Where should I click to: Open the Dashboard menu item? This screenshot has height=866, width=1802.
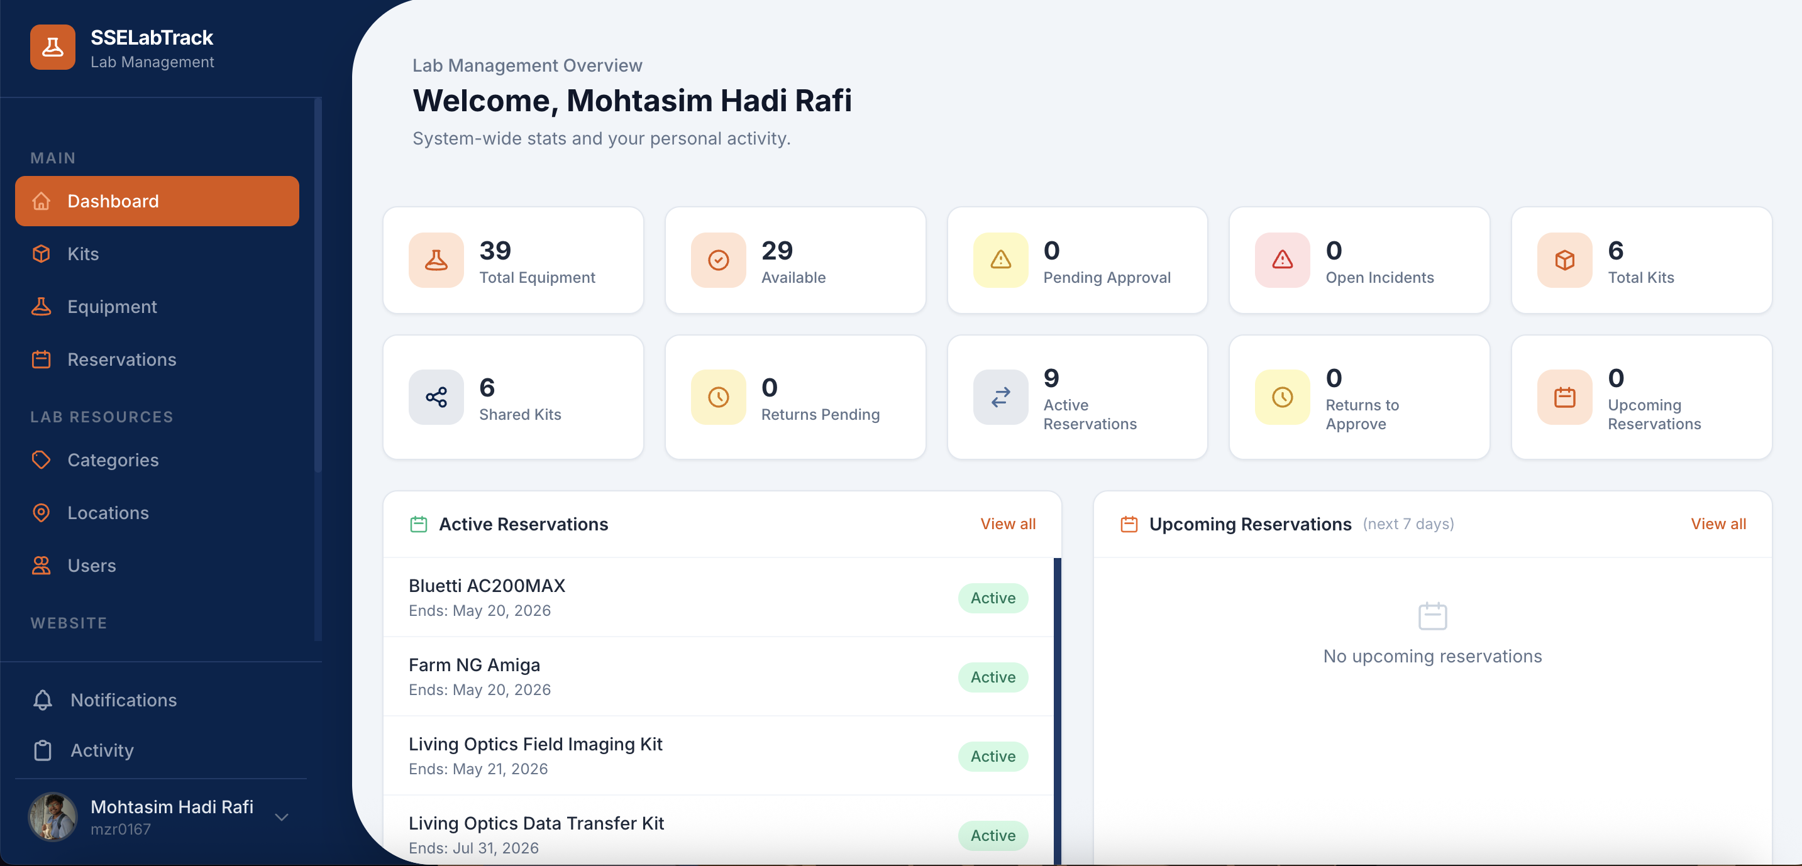pyautogui.click(x=157, y=201)
